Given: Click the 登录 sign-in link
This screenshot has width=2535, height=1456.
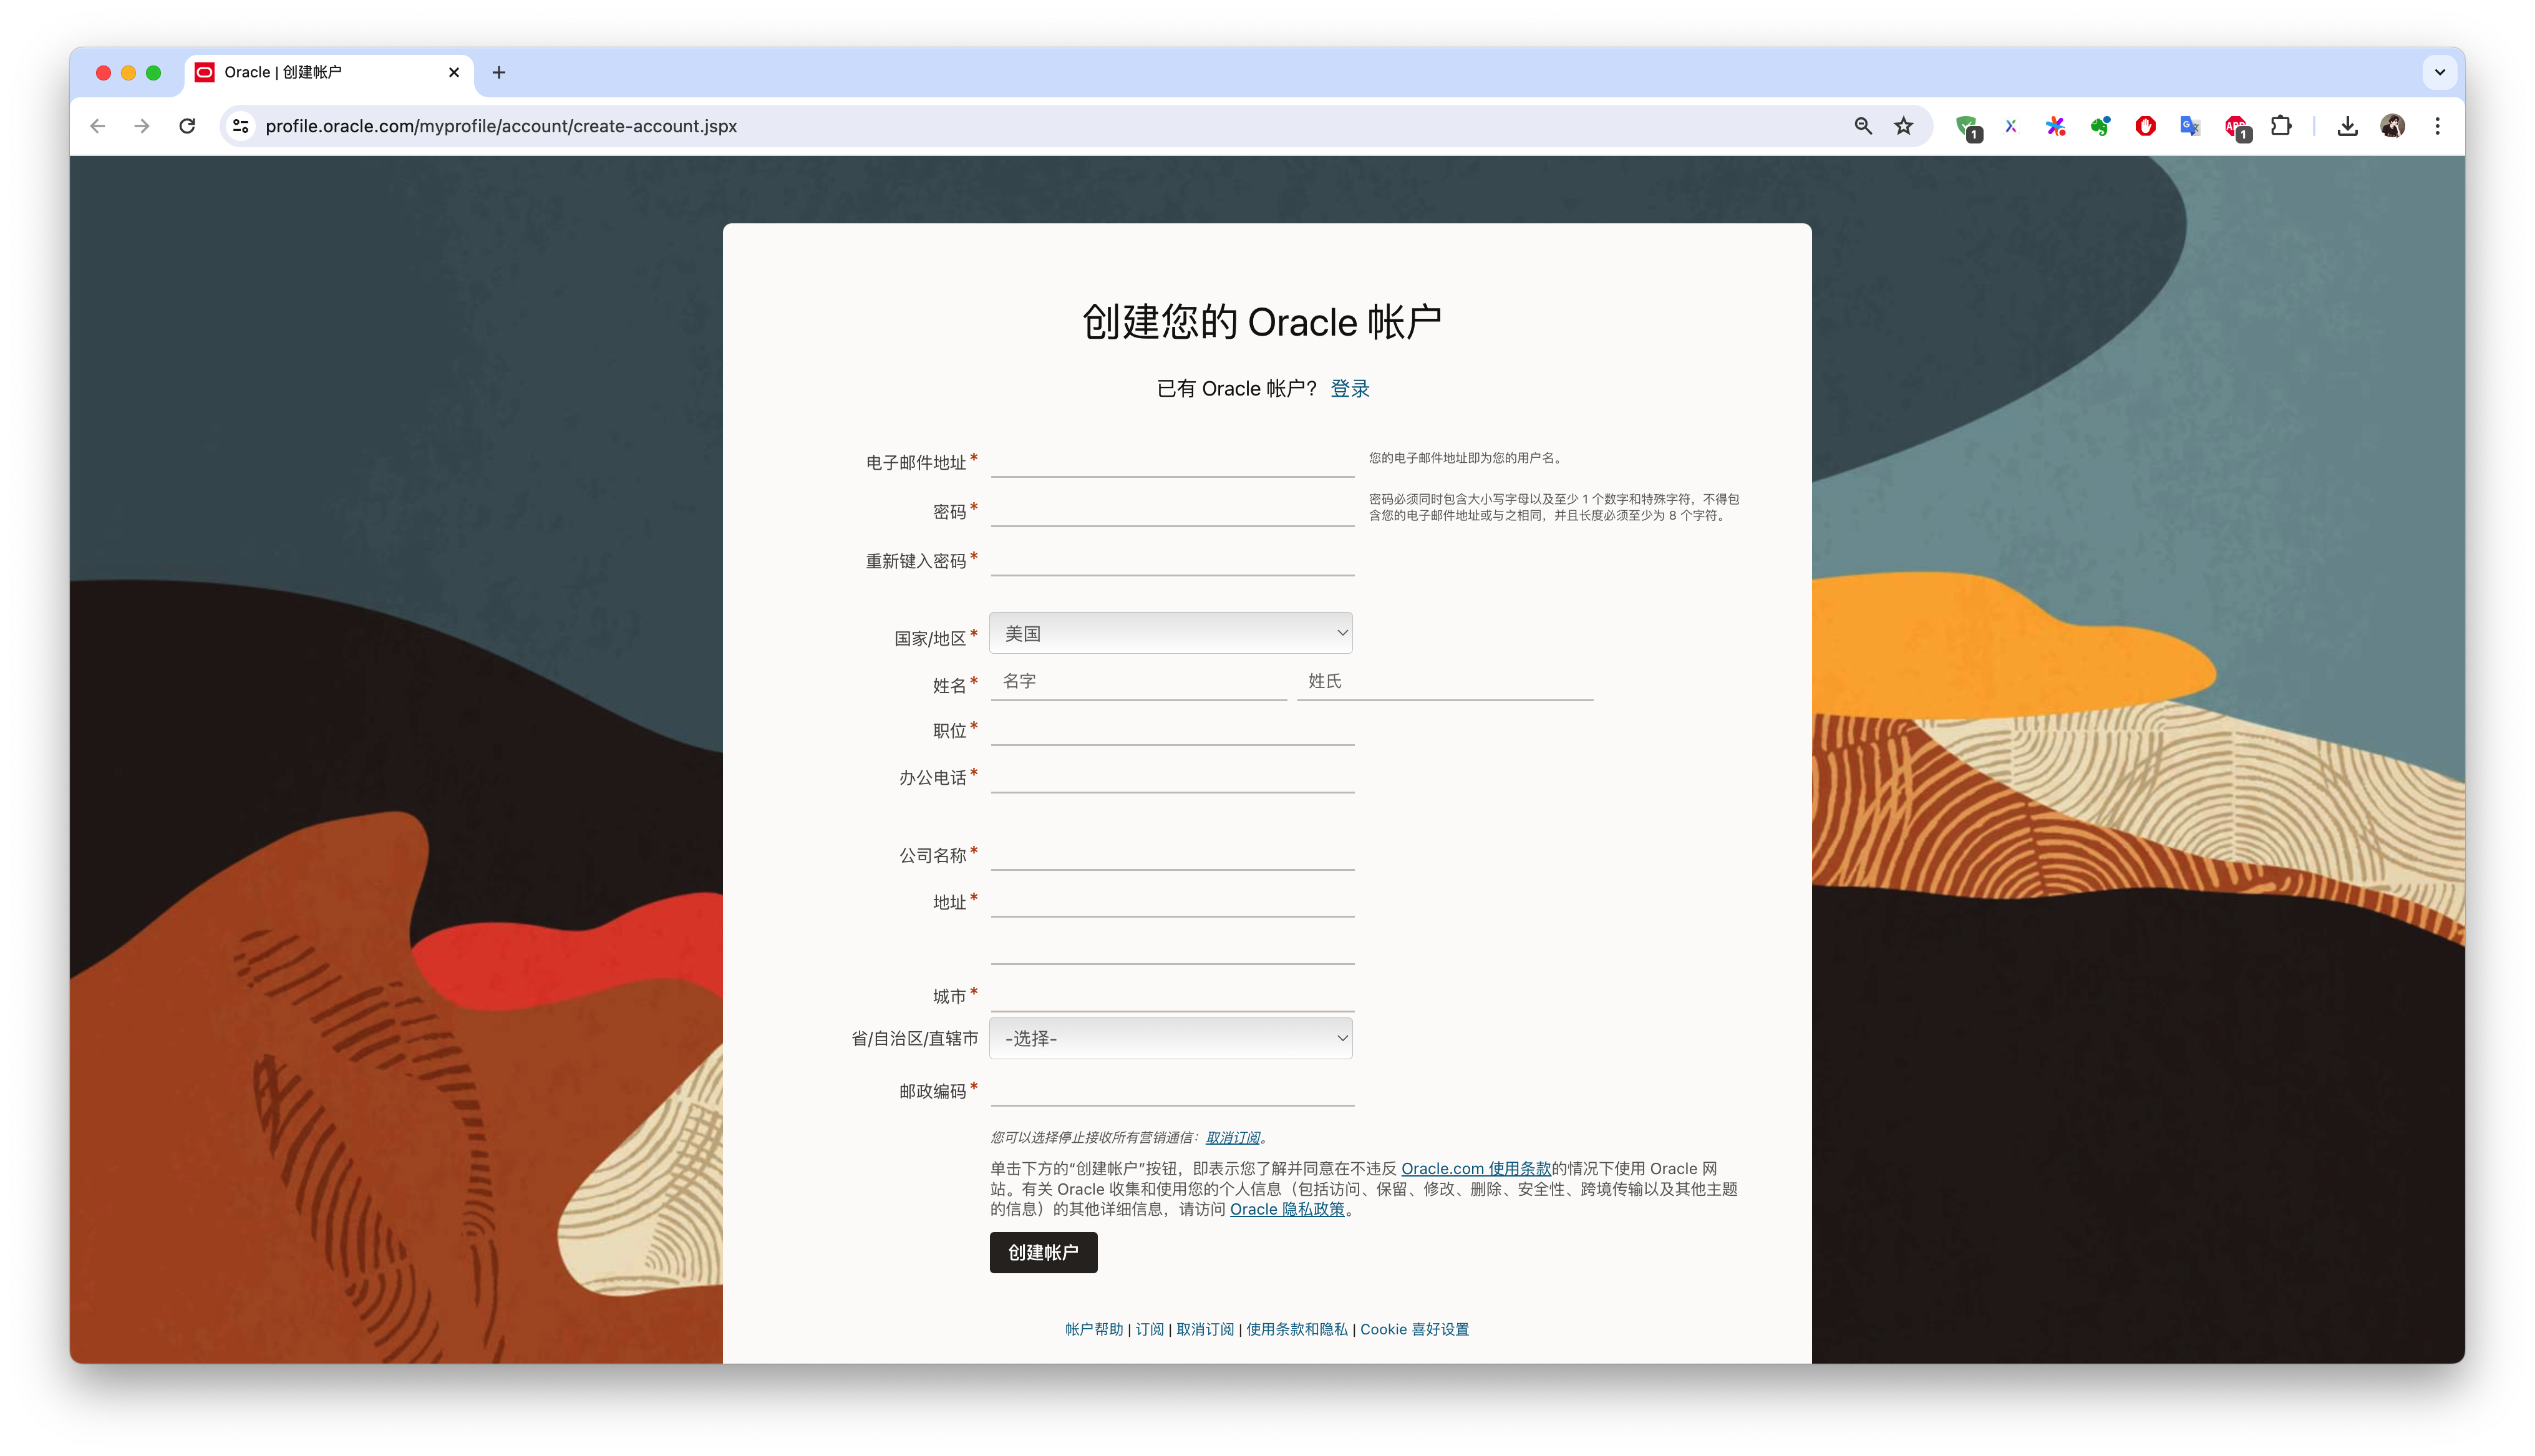Looking at the screenshot, I should 1349,389.
